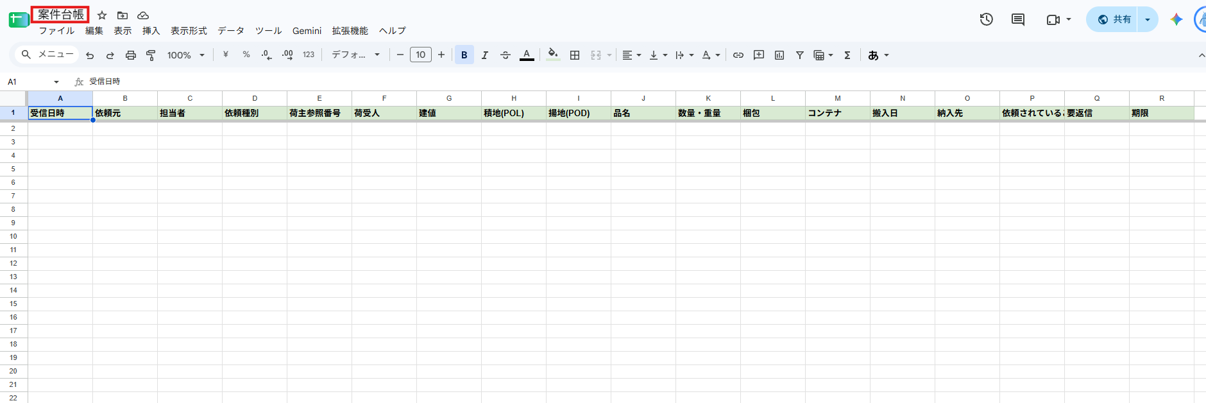This screenshot has height=403, width=1206.
Task: Toggle bold formatting
Action: [x=464, y=55]
